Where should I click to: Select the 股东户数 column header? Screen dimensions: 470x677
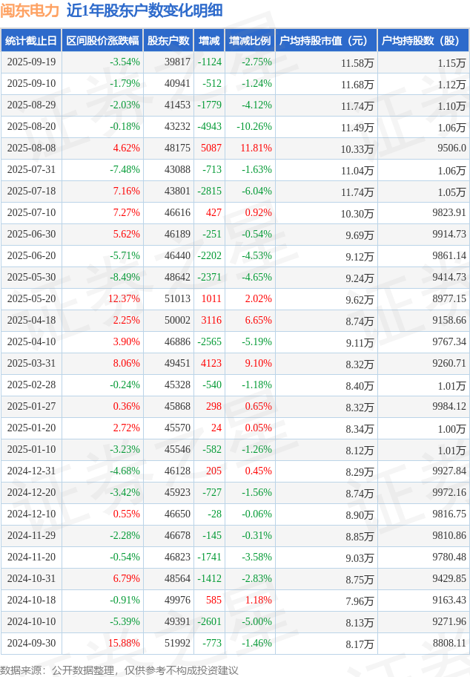pyautogui.click(x=169, y=41)
